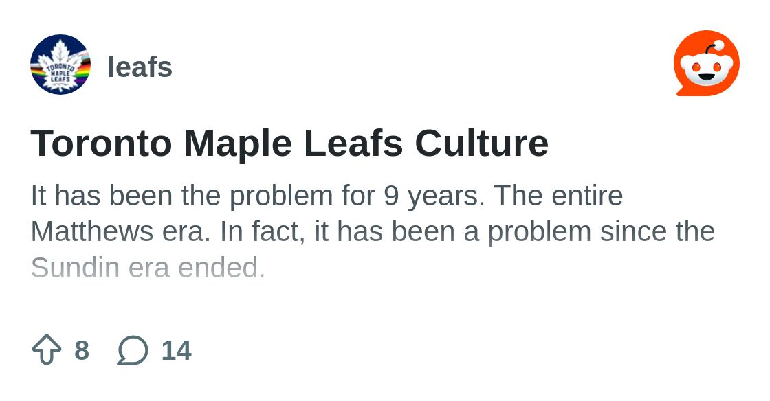This screenshot has height=401, width=770.
Task: Click the first line of the post body
Action: [x=327, y=196]
